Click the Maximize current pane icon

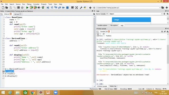(73, 8)
